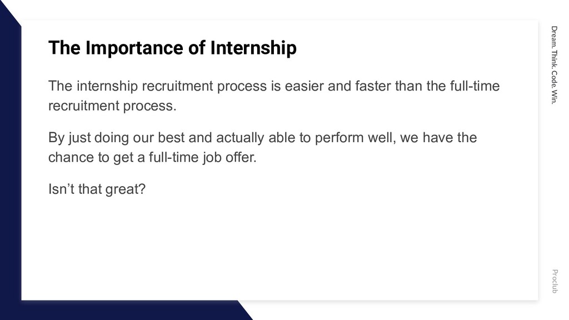Click the line chance to get a full-time job offer

coord(152,157)
